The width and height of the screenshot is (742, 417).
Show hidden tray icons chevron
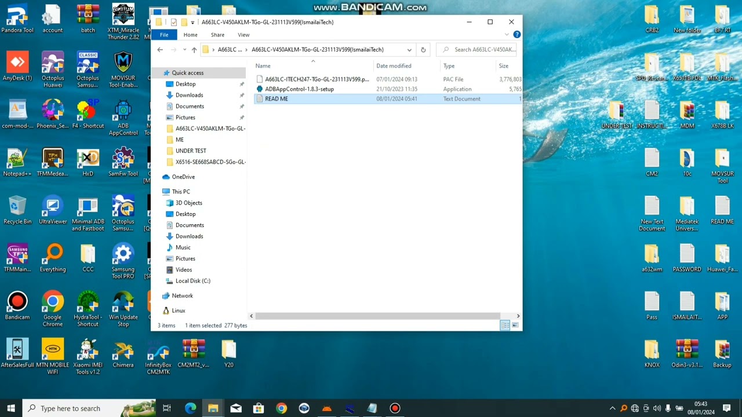pyautogui.click(x=612, y=408)
